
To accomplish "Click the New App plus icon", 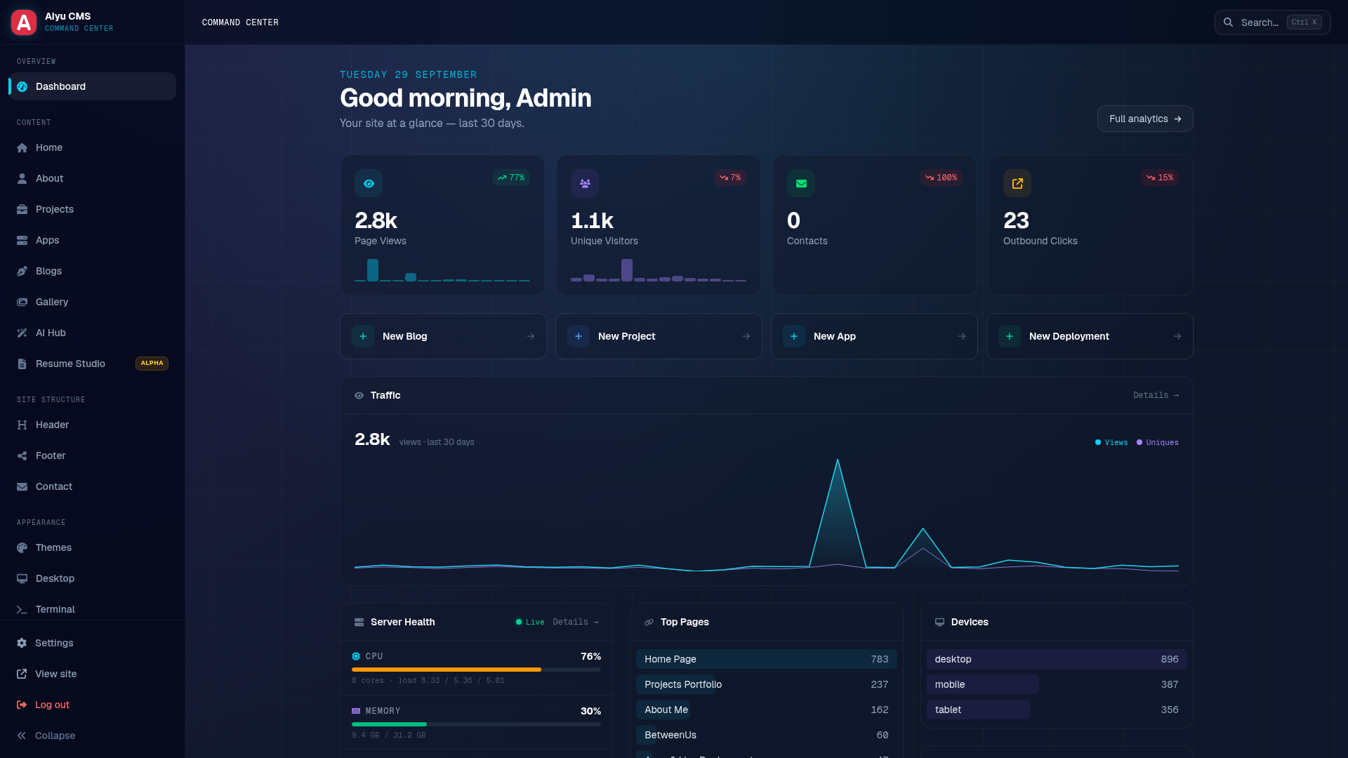I will (x=794, y=336).
